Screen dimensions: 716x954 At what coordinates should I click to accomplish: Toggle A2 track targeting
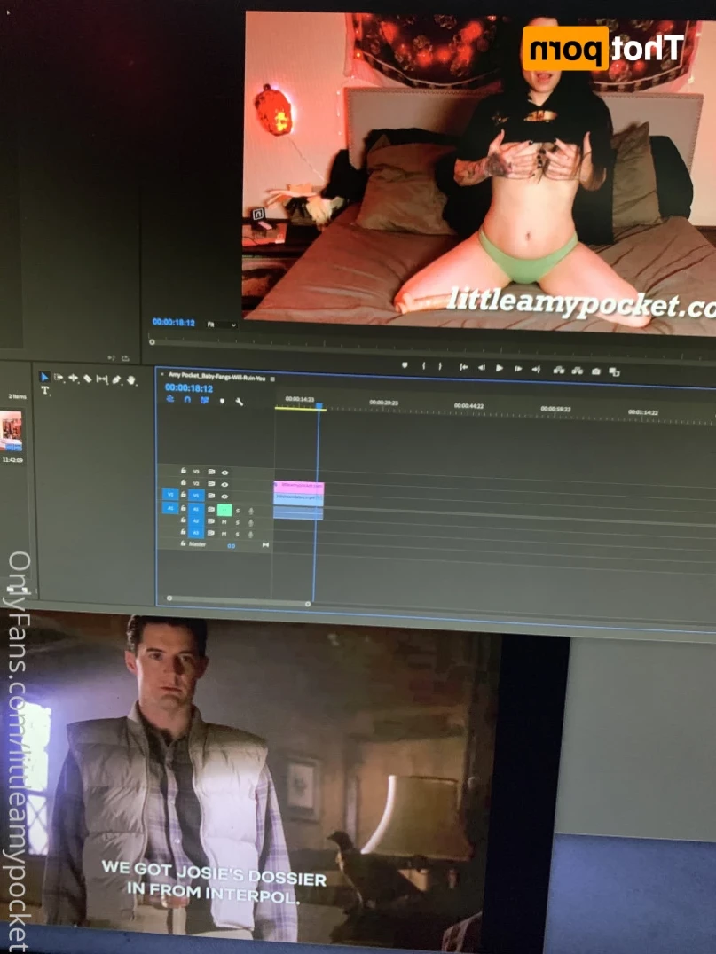(x=196, y=520)
